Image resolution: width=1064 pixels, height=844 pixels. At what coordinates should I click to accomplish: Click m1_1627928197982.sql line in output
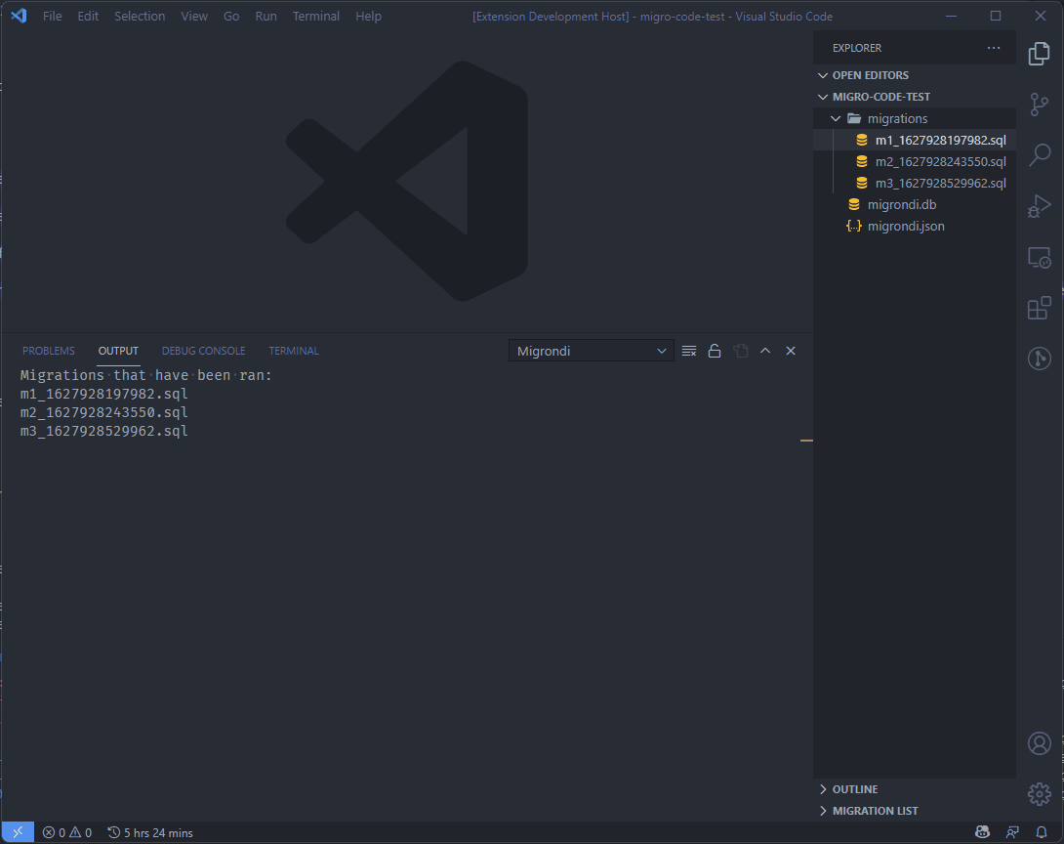tap(103, 394)
